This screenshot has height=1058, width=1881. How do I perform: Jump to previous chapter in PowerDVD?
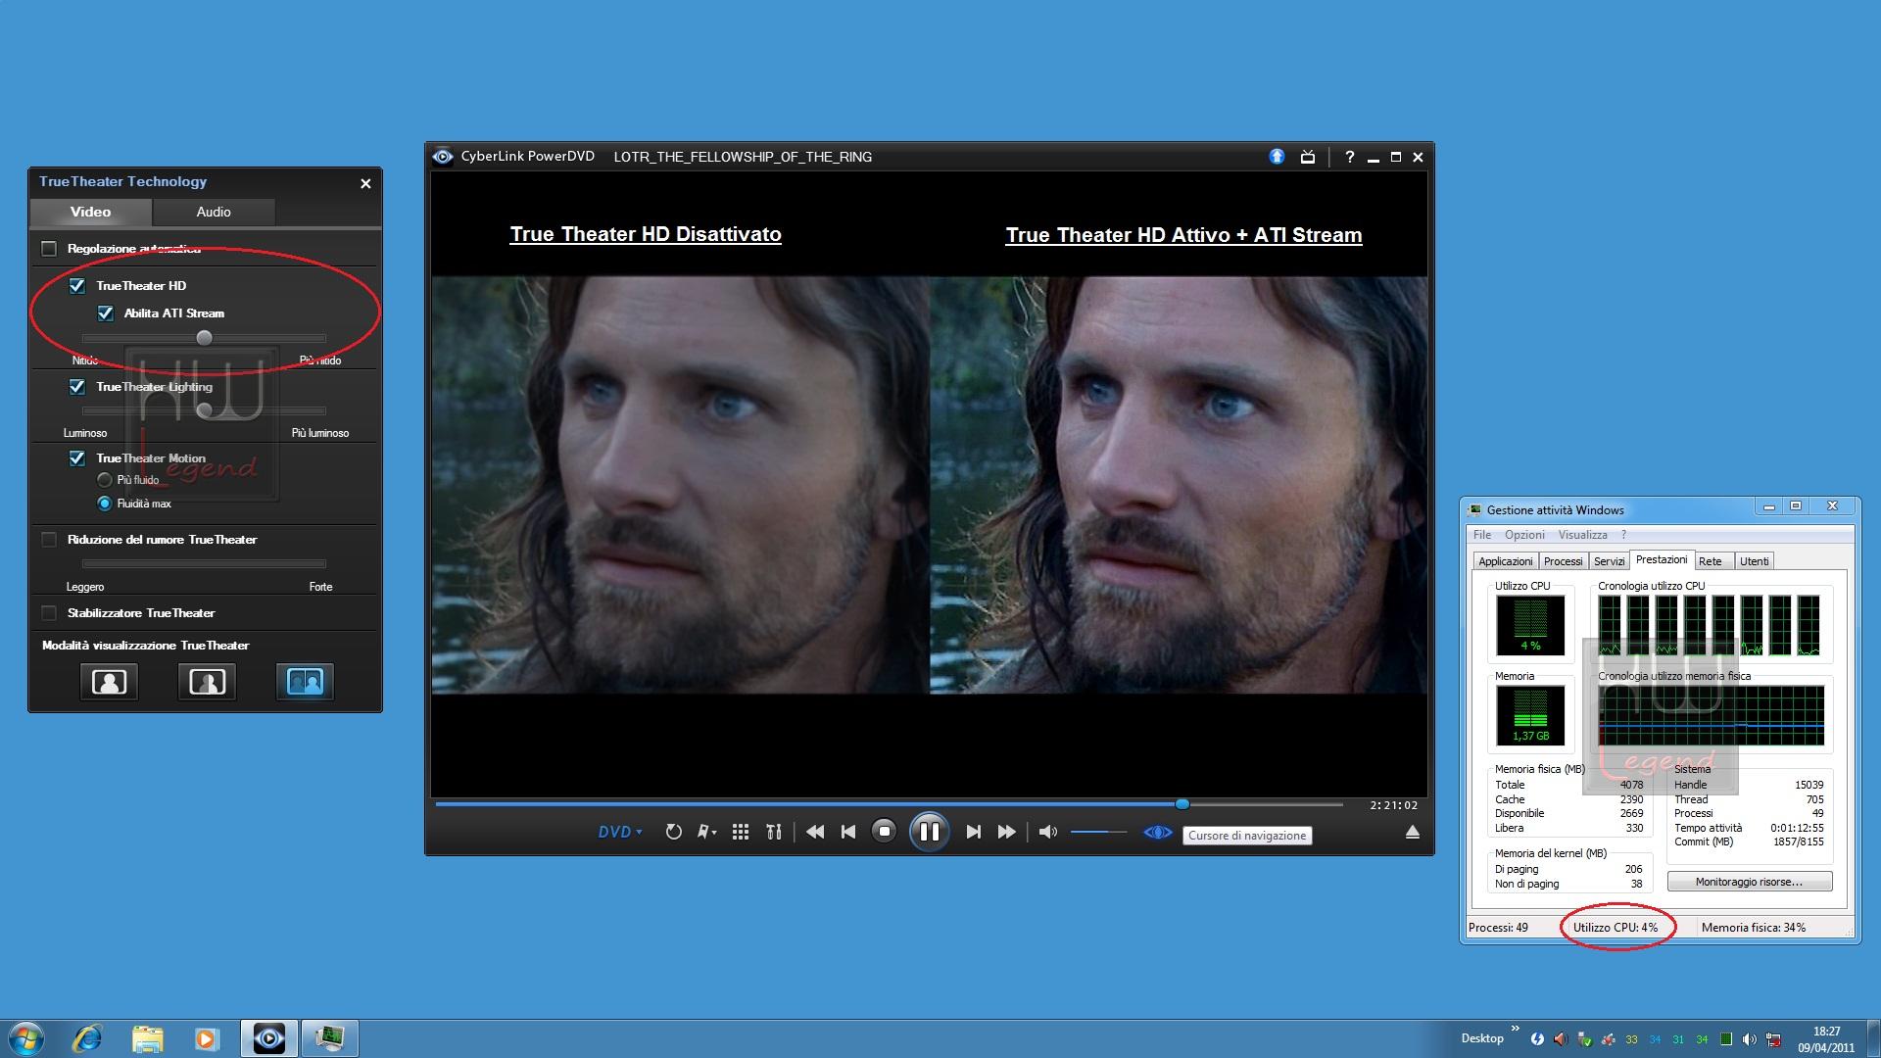click(848, 832)
